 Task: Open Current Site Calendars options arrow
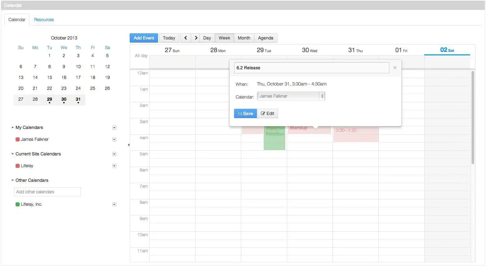tap(114, 154)
